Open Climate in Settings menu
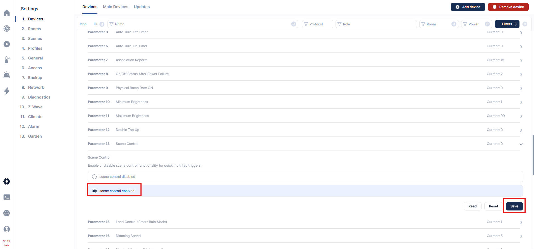The image size is (534, 249). (x=35, y=117)
